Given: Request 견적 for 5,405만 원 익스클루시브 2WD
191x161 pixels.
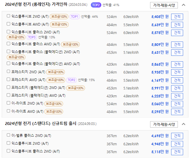Looking at the screenshot, I should click(177, 17).
